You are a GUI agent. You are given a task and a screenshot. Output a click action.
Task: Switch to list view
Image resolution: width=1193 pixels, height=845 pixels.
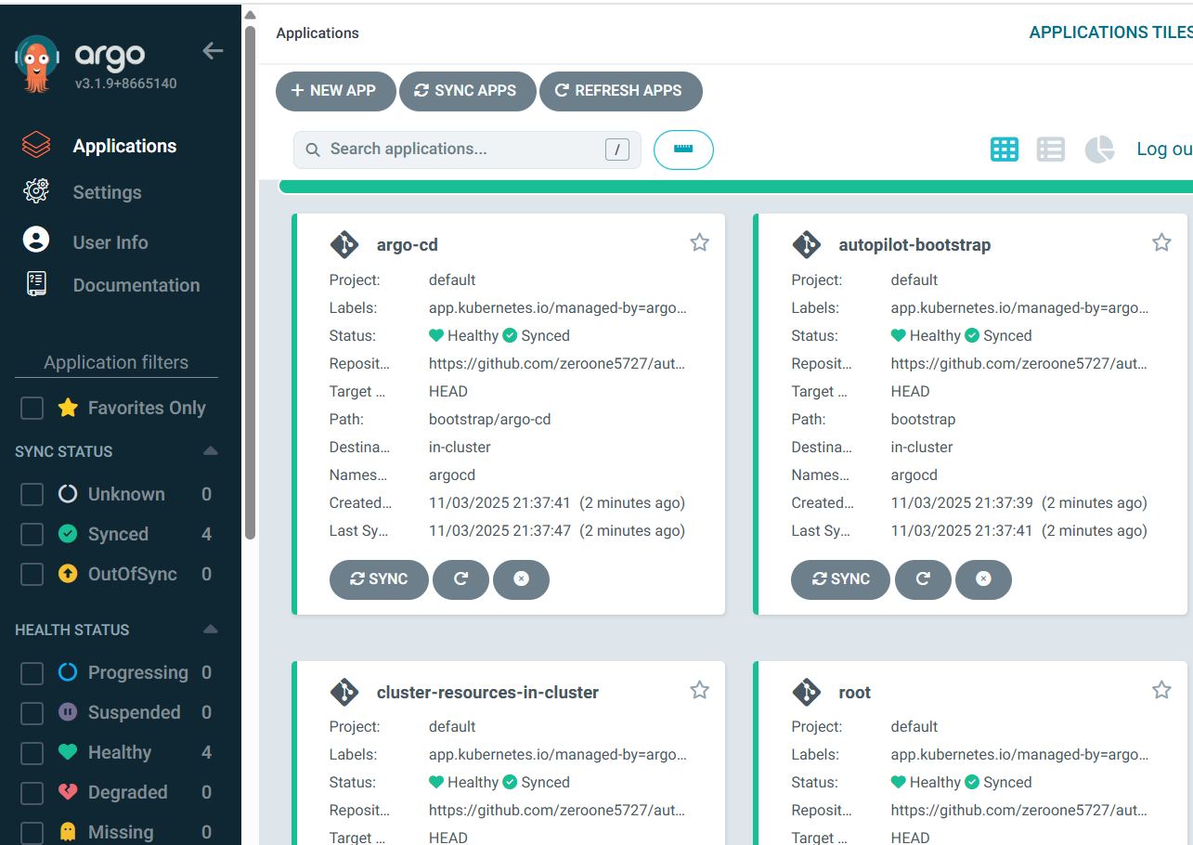[x=1051, y=149]
